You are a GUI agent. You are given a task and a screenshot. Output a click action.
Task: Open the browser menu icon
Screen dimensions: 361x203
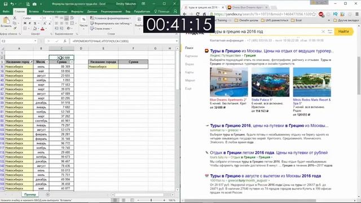click(x=357, y=14)
